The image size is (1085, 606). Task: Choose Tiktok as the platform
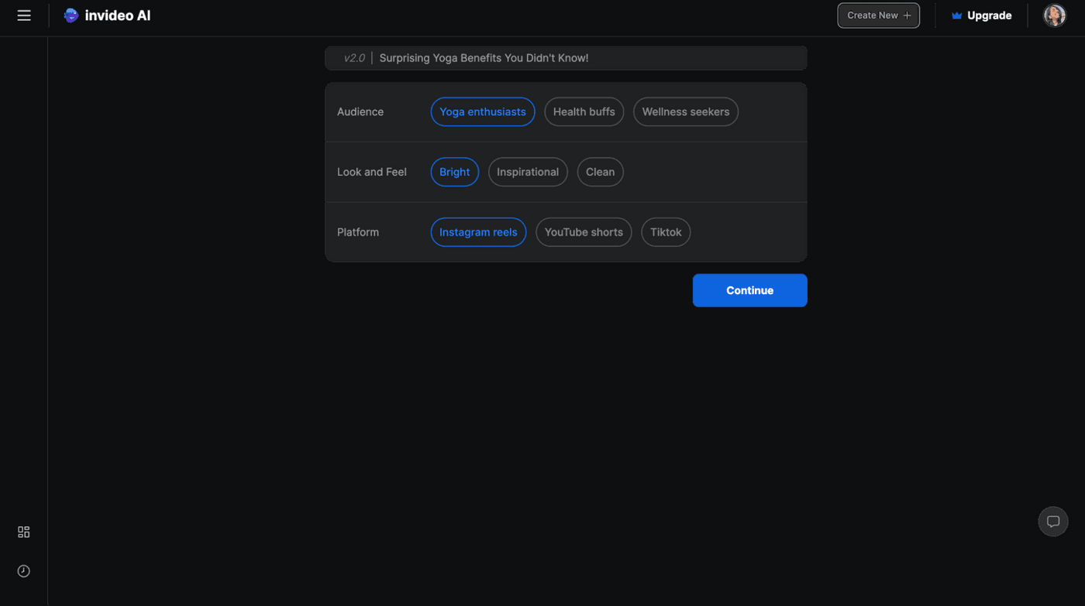[665, 232]
